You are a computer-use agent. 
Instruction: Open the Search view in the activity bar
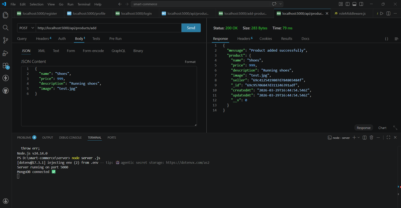pyautogui.click(x=6, y=27)
